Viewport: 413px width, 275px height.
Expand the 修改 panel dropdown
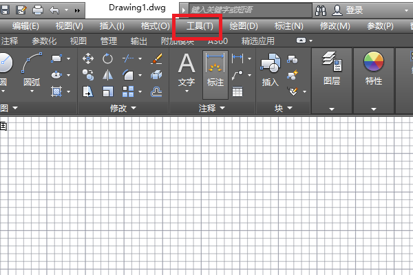133,108
